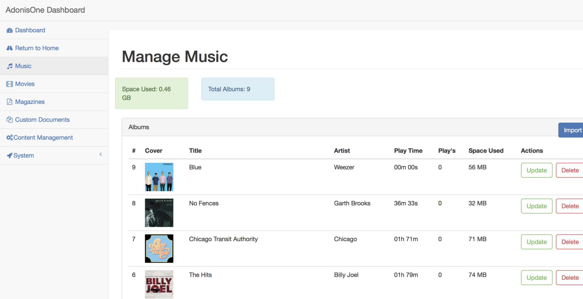The width and height of the screenshot is (583, 299).
Task: Click the Title column header
Action: (195, 151)
